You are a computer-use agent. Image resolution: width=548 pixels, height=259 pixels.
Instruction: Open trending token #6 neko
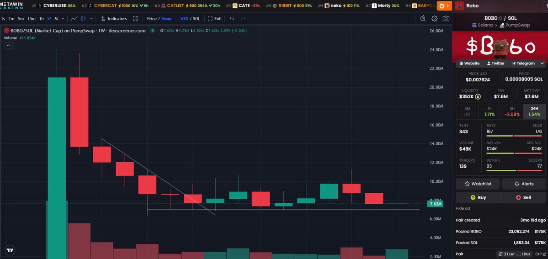coord(338,6)
